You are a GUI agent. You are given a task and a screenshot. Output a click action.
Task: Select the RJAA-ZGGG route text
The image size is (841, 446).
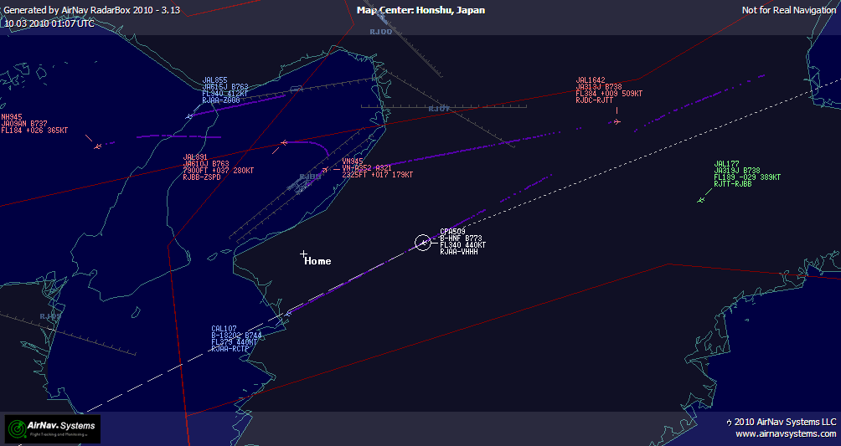[x=221, y=100]
